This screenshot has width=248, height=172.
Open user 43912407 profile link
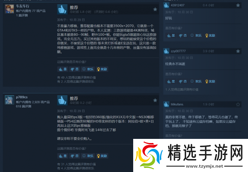point(177,5)
